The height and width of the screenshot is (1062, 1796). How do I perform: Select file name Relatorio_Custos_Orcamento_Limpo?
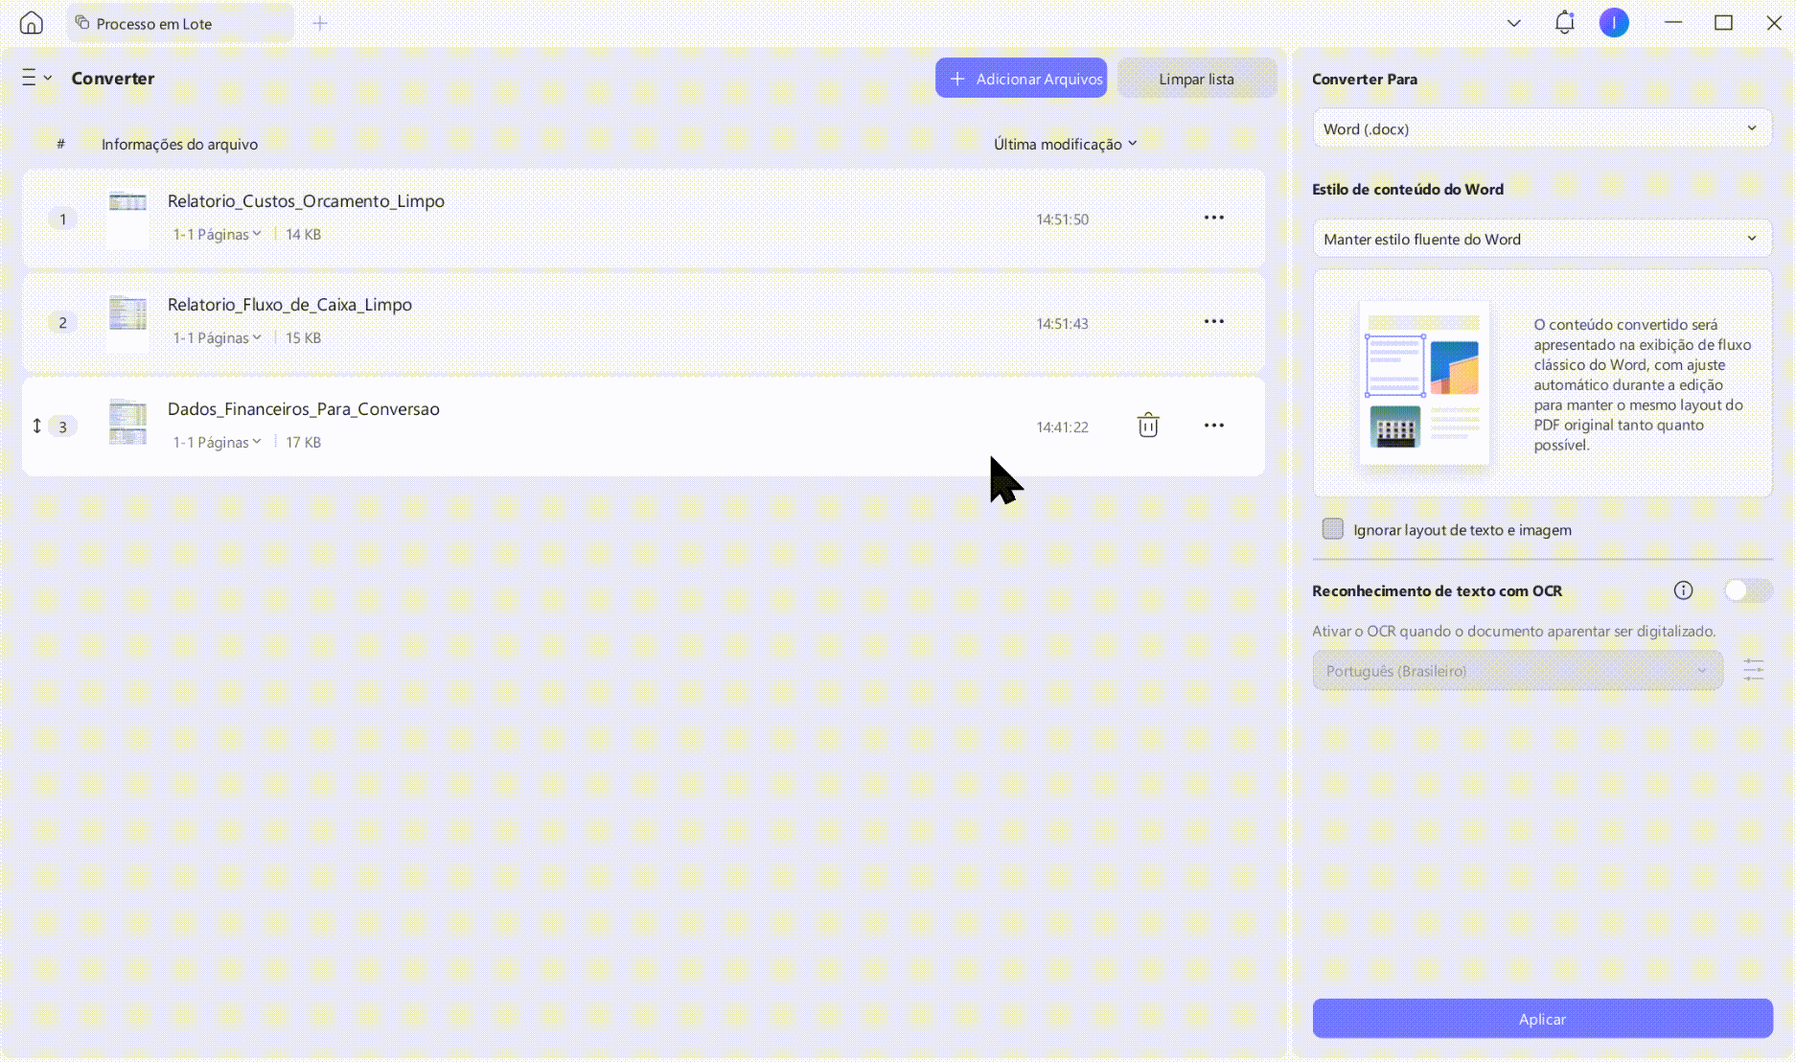[306, 201]
